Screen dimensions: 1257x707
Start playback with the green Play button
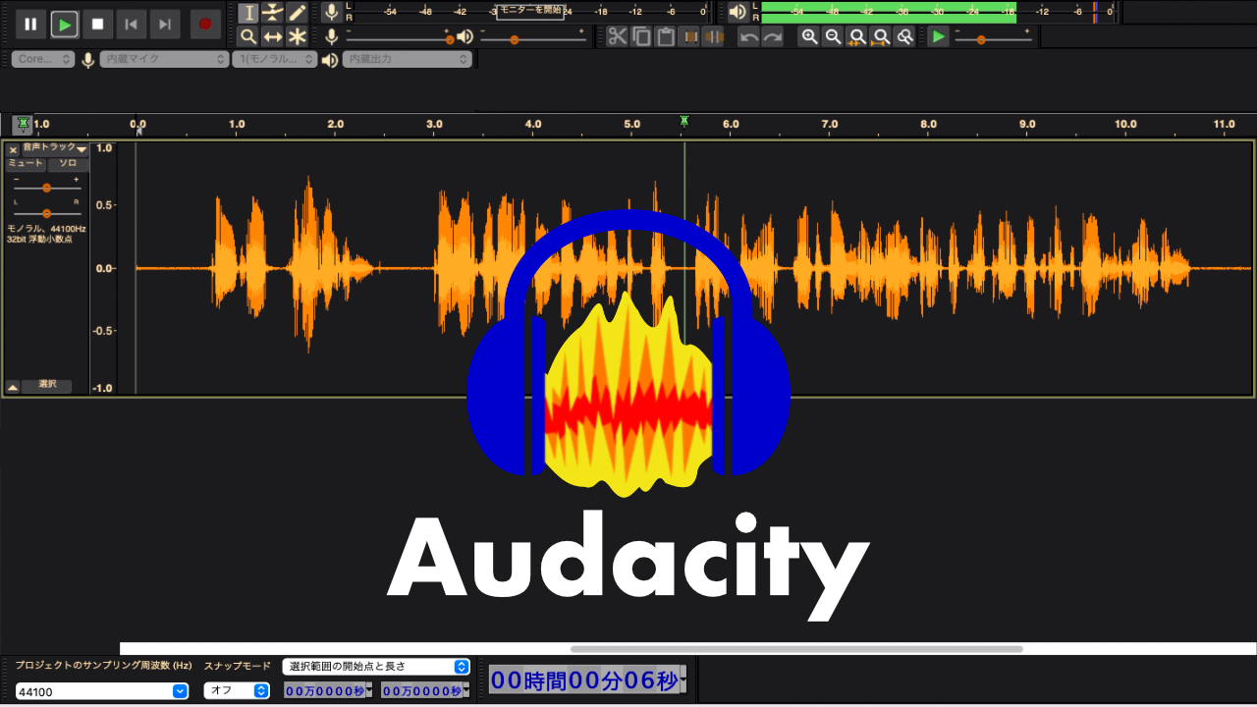65,25
